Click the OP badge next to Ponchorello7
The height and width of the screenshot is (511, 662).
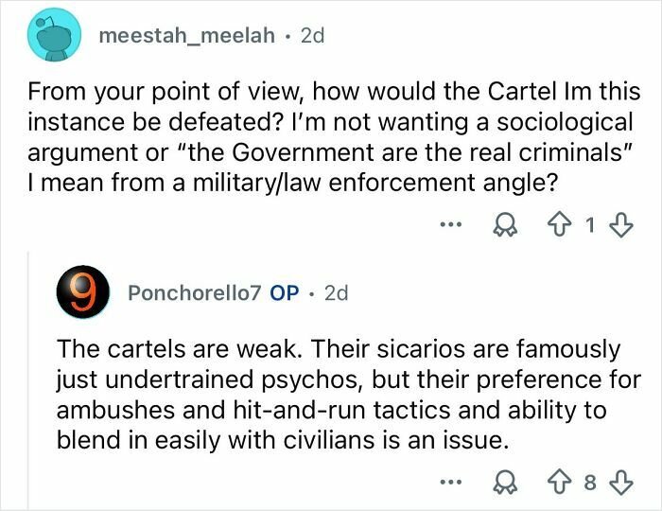point(285,293)
